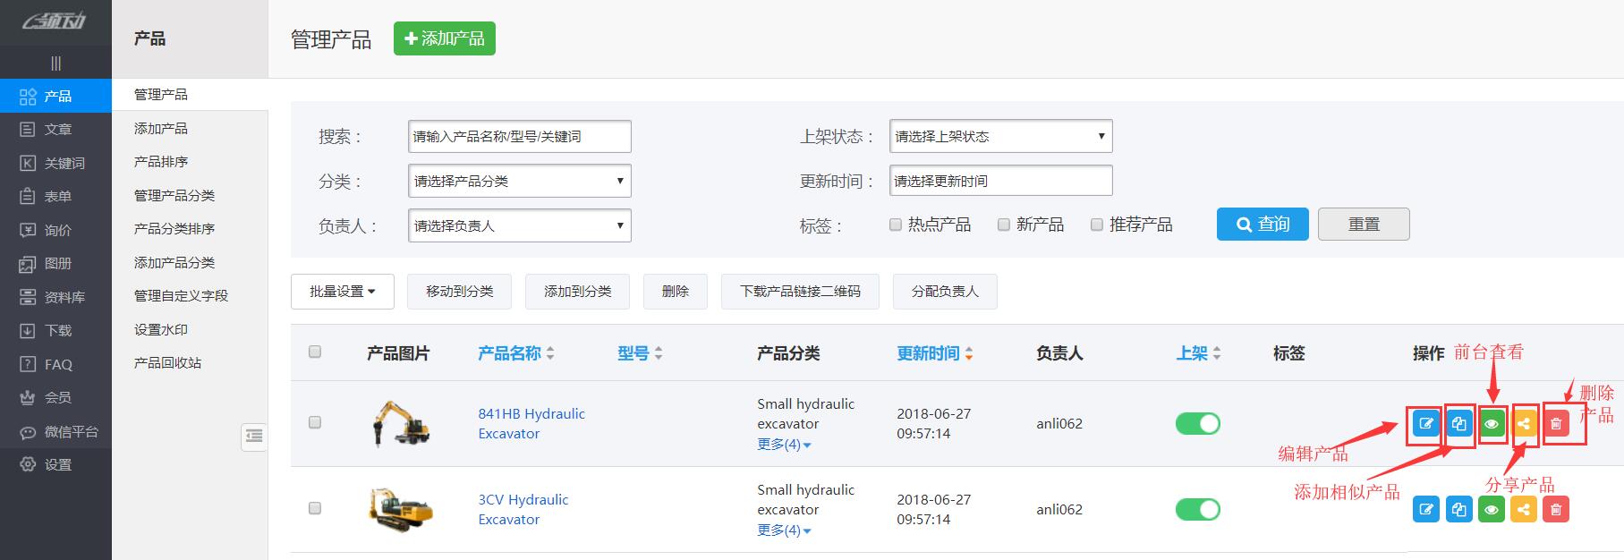This screenshot has width=1624, height=560.
Task: Select 产品回收站 in the submenu
Action: click(167, 363)
